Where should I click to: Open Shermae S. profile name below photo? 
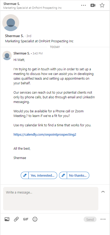click(x=14, y=36)
